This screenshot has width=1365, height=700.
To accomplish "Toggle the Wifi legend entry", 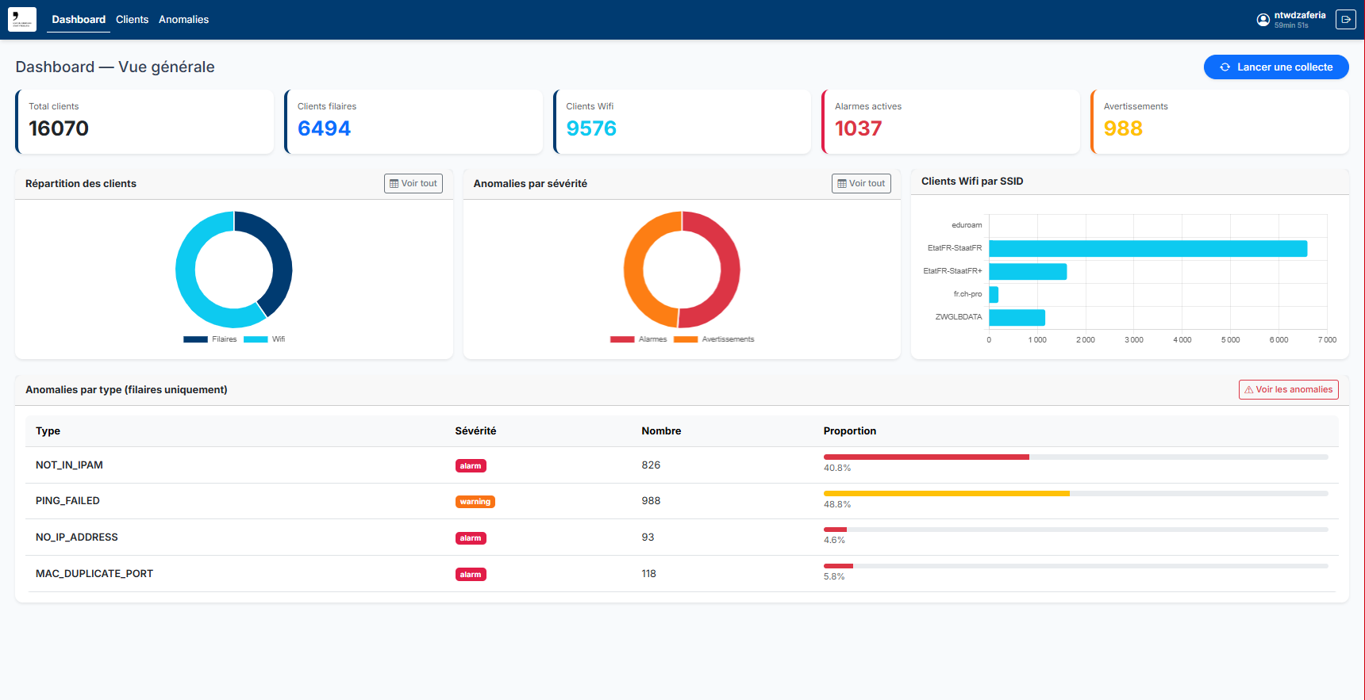I will point(264,339).
